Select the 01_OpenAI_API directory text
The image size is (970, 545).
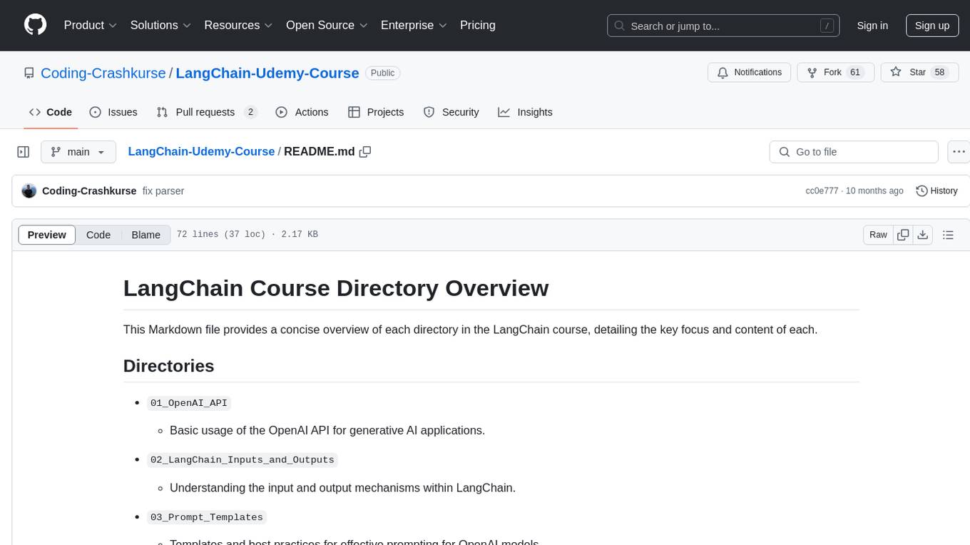pyautogui.click(x=189, y=403)
